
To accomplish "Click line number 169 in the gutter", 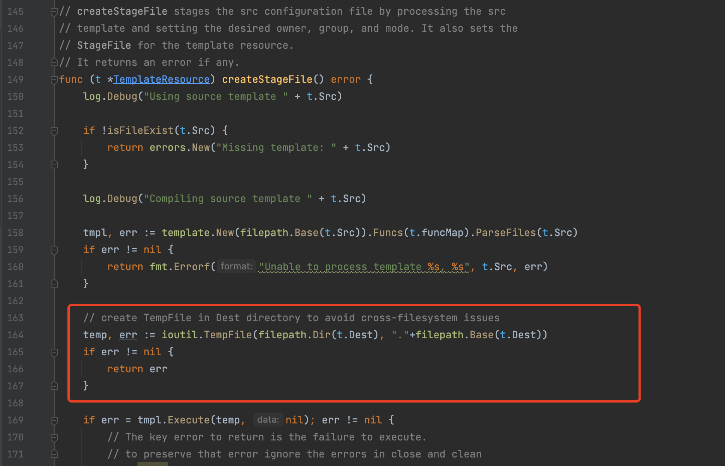I will (15, 420).
